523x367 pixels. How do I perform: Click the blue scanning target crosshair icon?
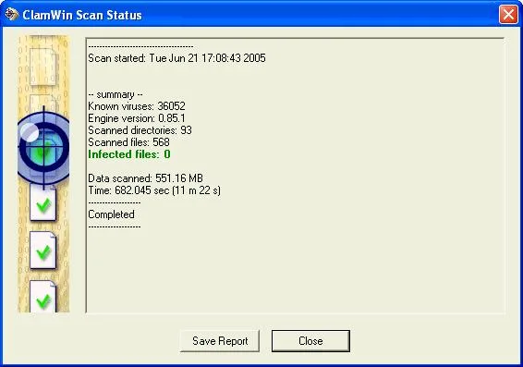(x=43, y=148)
